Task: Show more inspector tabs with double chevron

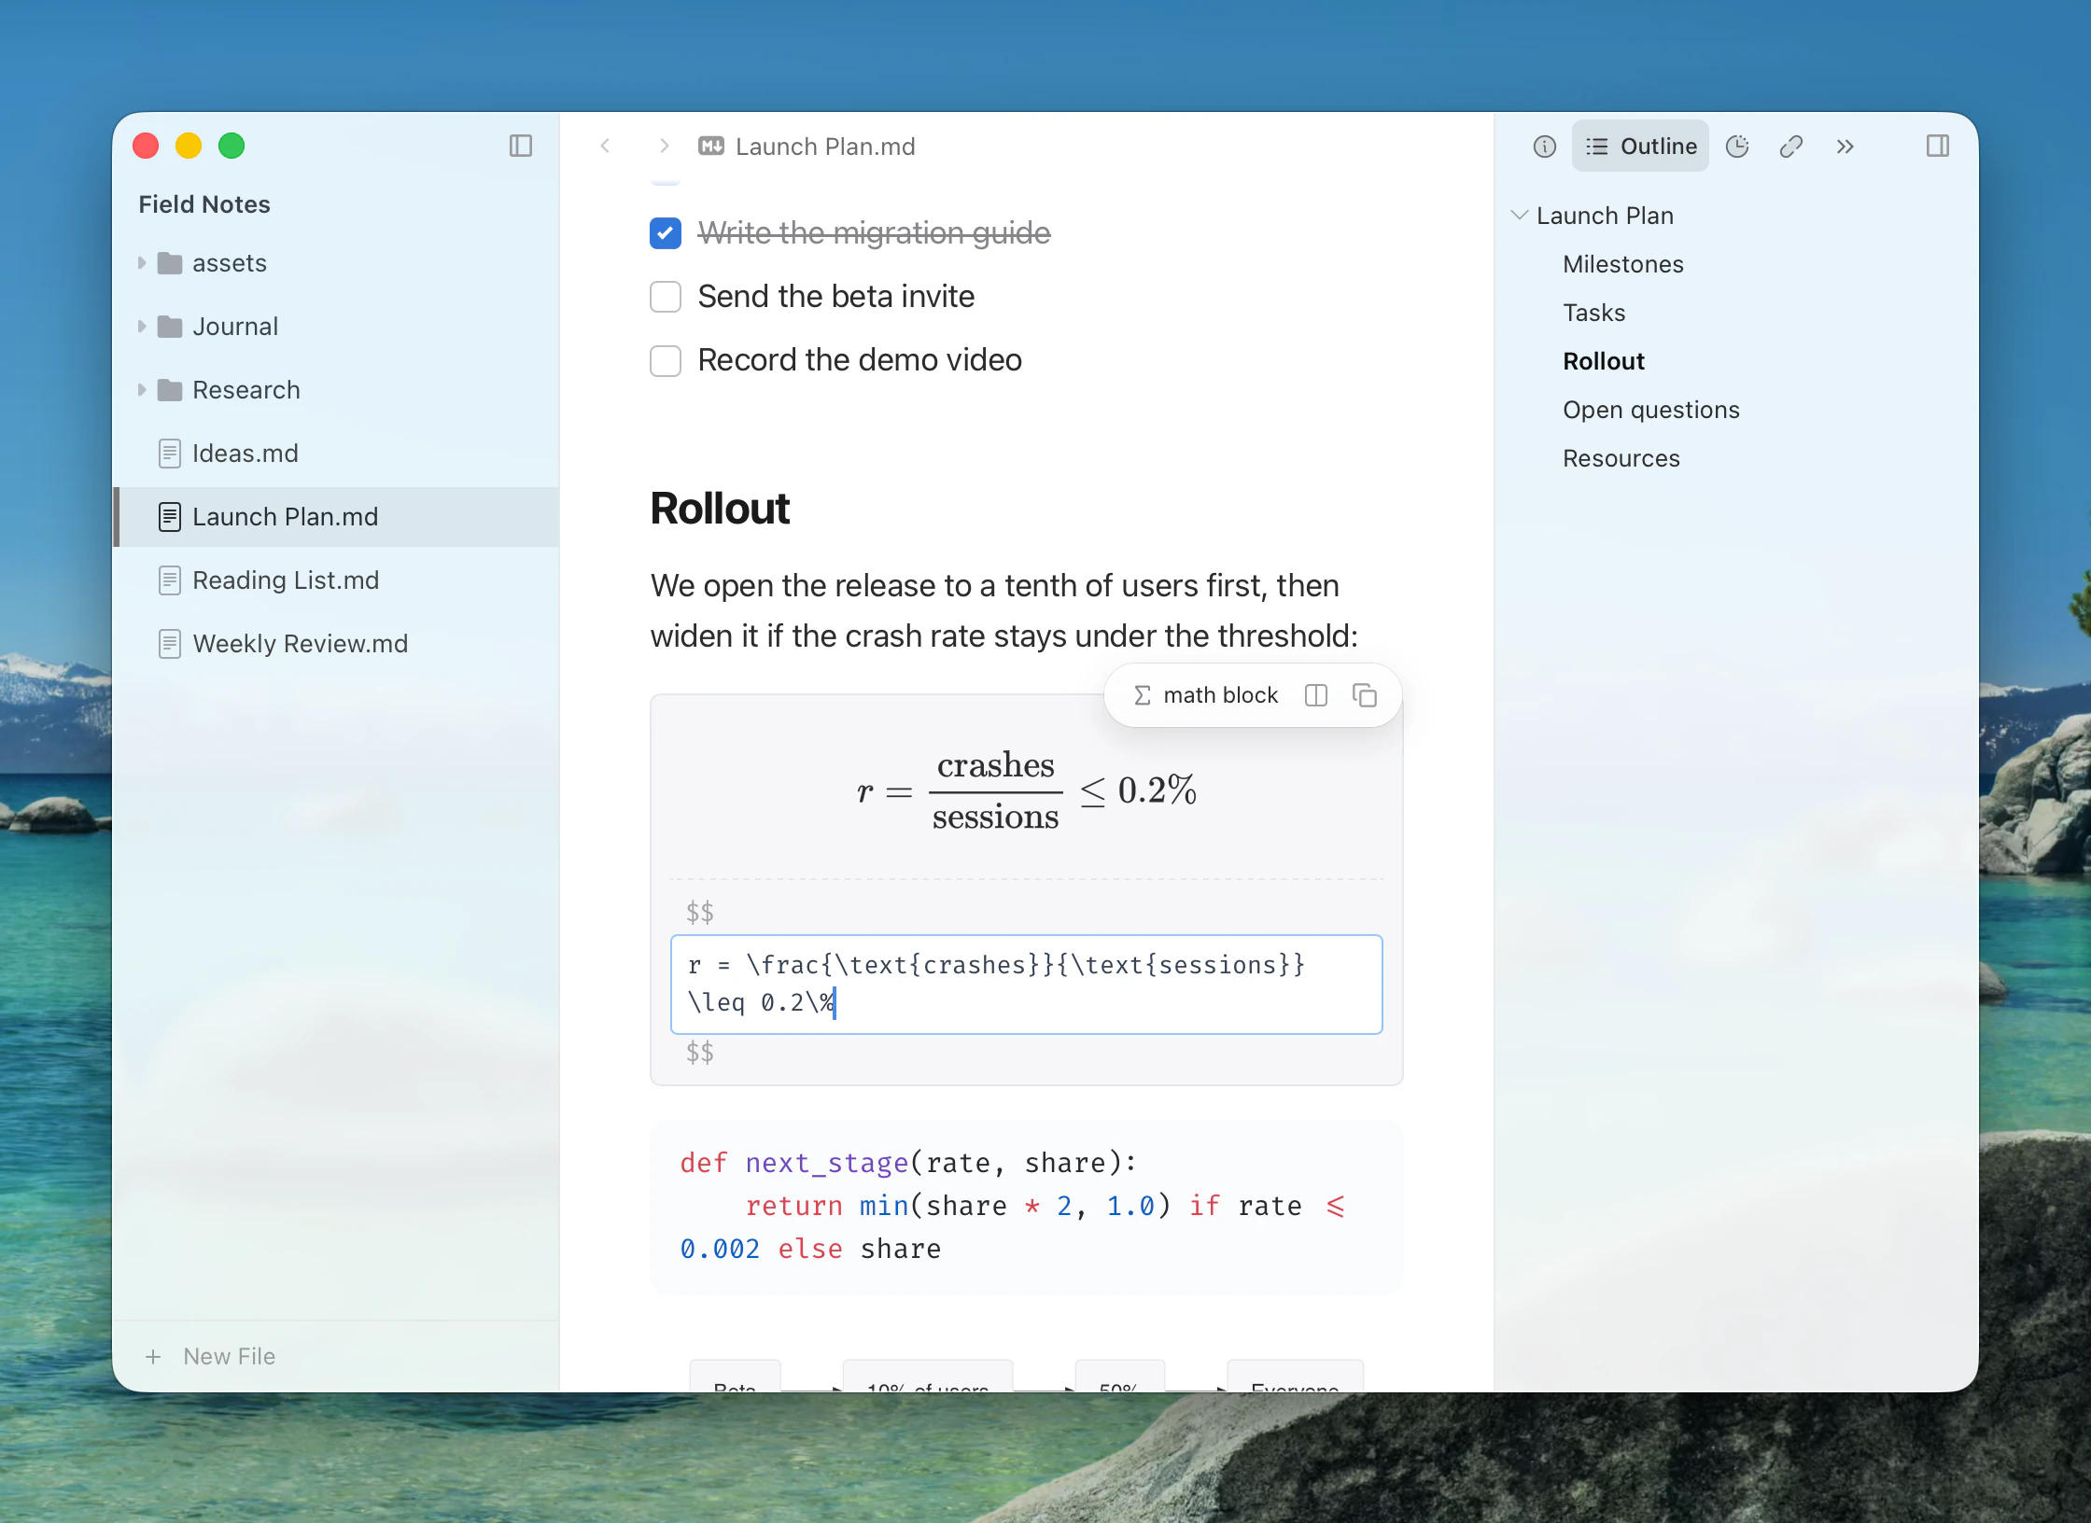Action: point(1845,146)
